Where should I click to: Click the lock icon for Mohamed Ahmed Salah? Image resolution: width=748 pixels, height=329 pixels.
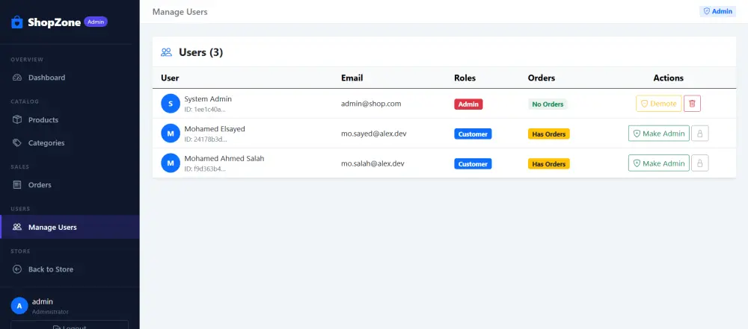tap(700, 163)
